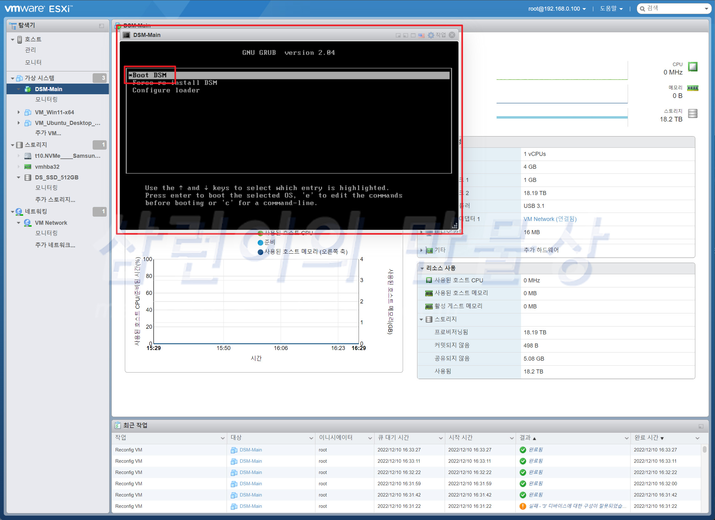Sort by 시작 시간 column header
This screenshot has width=715, height=520.
pos(461,438)
